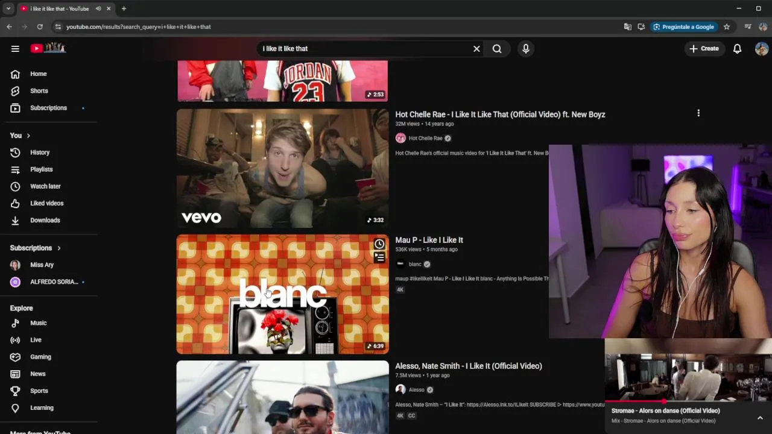Viewport: 772px width, 434px height.
Task: Start voice search with the microphone
Action: point(526,49)
